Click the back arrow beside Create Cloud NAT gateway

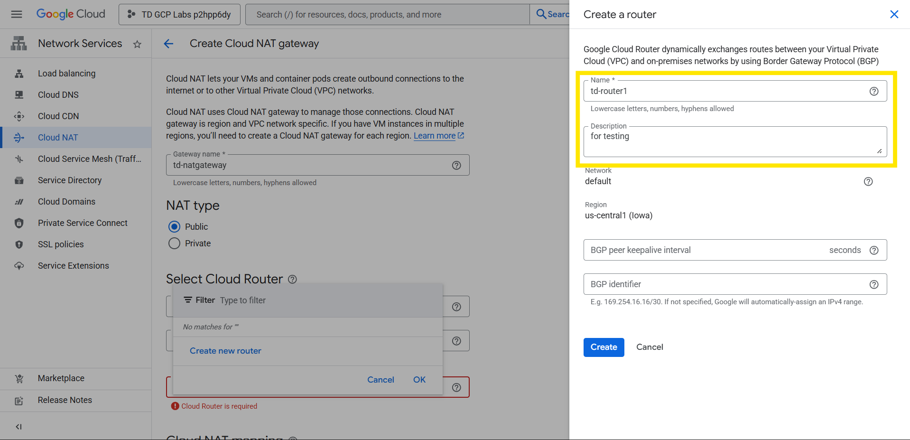pyautogui.click(x=168, y=44)
